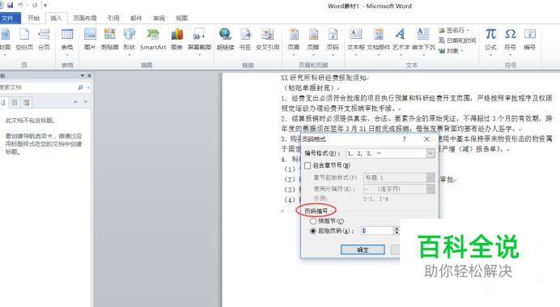This screenshot has height=307, width=560.
Task: Open the navigation pane options arrow
Action: [83, 76]
